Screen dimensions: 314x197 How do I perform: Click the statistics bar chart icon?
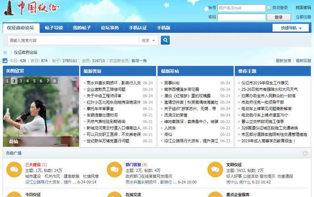5,61
